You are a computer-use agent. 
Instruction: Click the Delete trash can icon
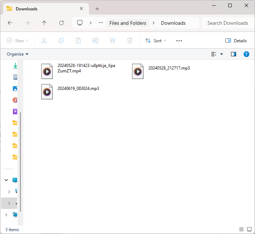pos(130,40)
